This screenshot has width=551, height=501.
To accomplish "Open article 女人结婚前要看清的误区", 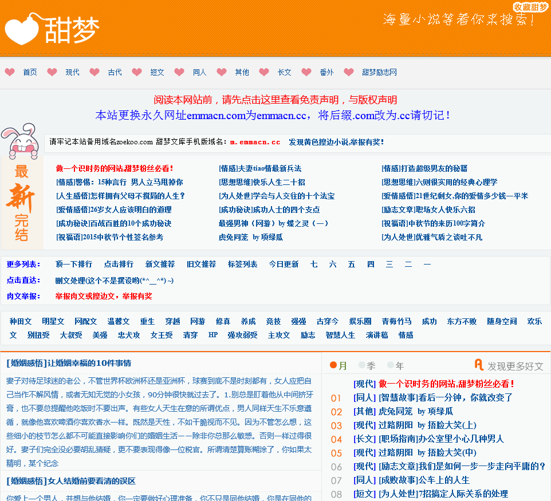I will click(71, 481).
